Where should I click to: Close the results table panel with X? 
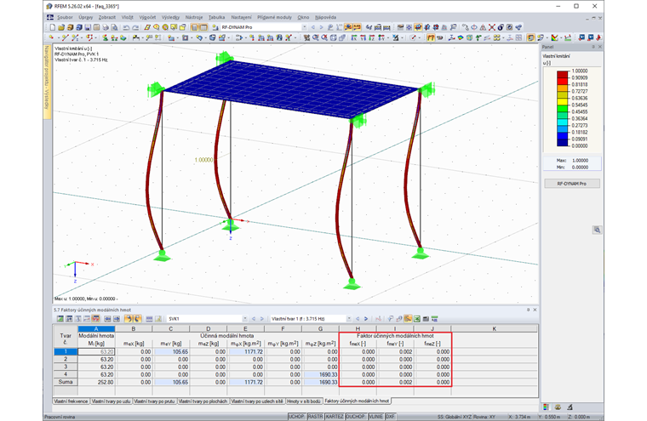(x=535, y=310)
